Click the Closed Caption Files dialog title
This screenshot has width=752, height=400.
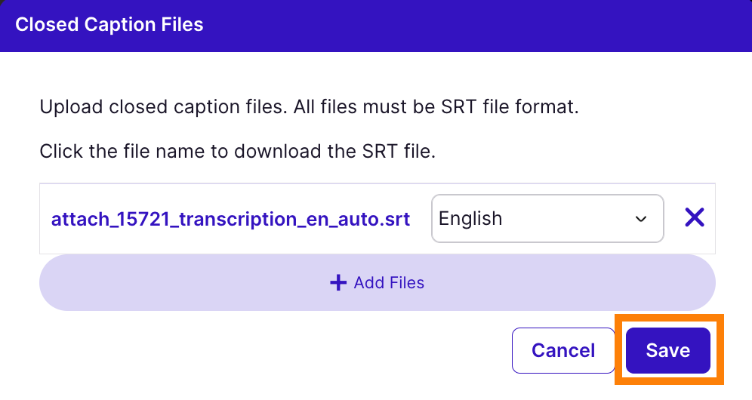(109, 25)
